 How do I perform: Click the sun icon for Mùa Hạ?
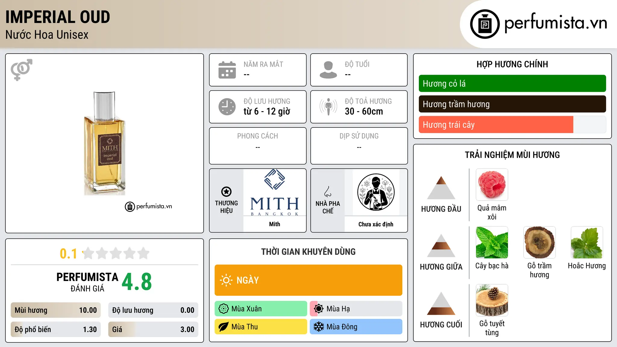pos(318,309)
